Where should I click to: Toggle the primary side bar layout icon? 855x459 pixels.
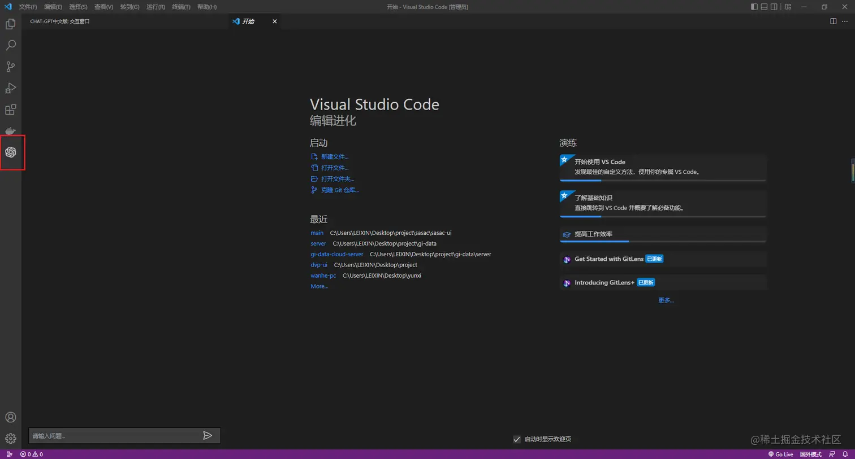pyautogui.click(x=754, y=7)
